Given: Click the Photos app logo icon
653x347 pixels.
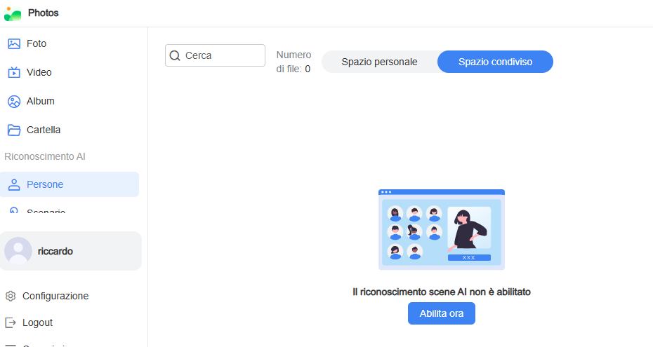Looking at the screenshot, I should (x=13, y=14).
